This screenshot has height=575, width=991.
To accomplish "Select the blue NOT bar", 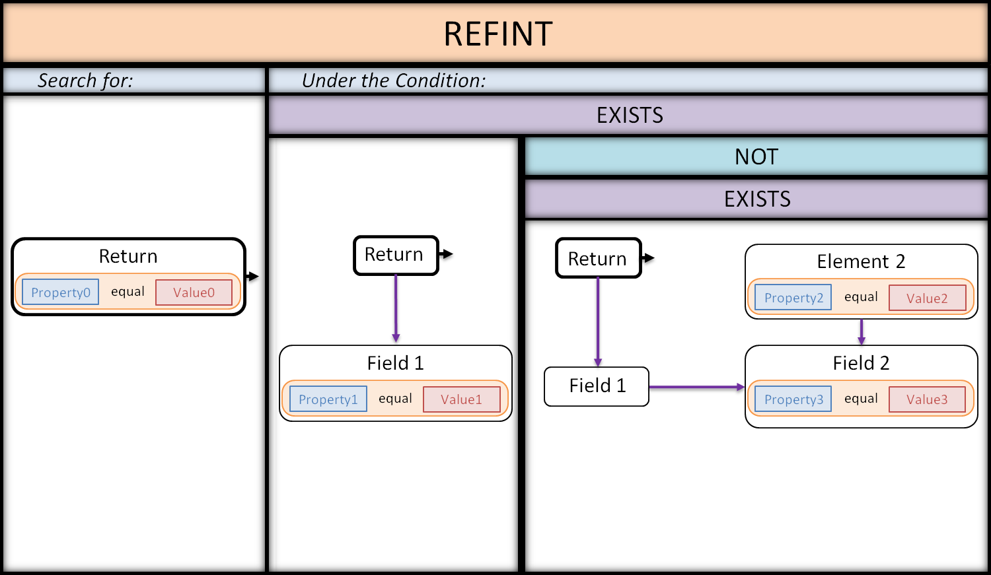I will 756,157.
